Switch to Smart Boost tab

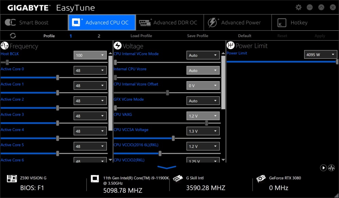point(34,22)
